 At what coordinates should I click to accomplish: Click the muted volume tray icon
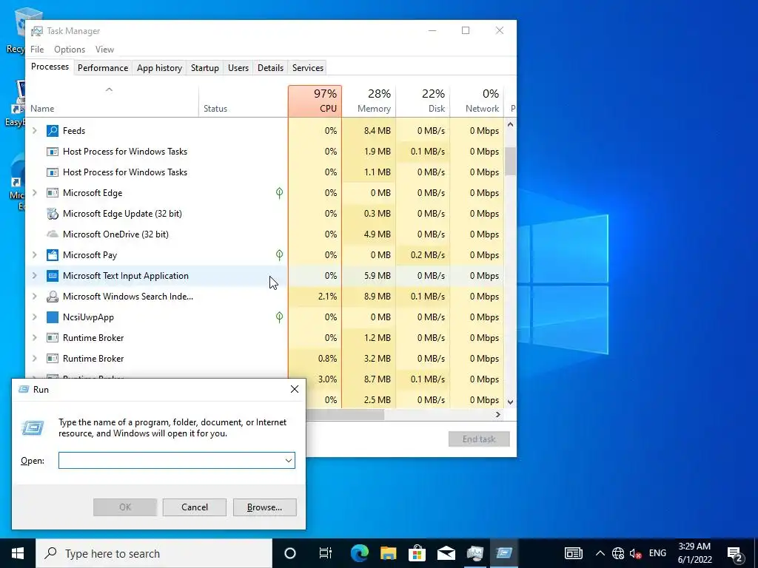(x=636, y=553)
